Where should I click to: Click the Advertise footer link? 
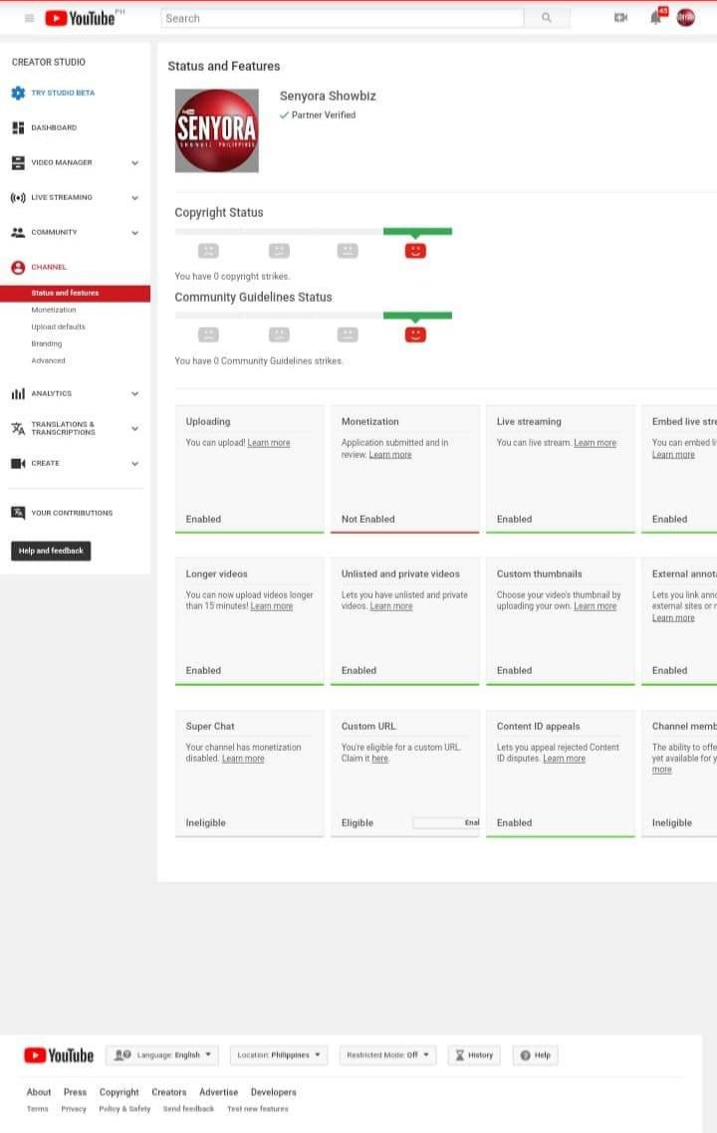[218, 1092]
